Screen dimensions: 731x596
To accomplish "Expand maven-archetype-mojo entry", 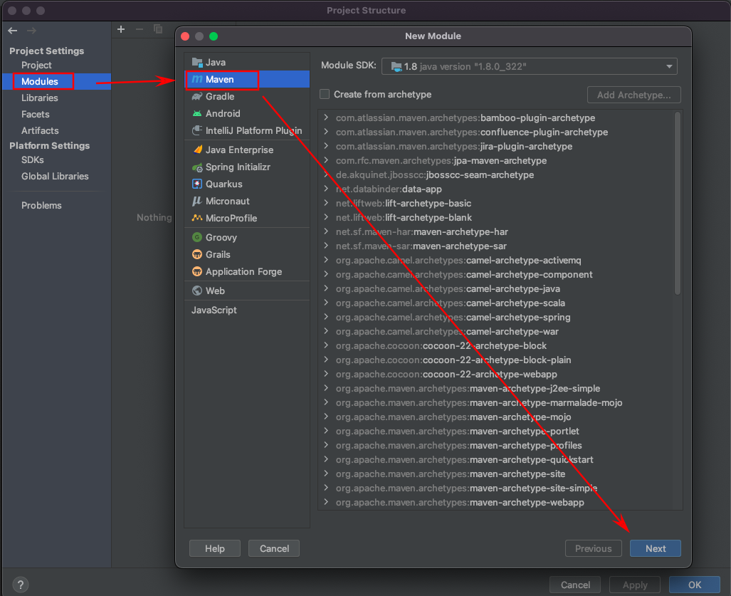I will tap(326, 417).
